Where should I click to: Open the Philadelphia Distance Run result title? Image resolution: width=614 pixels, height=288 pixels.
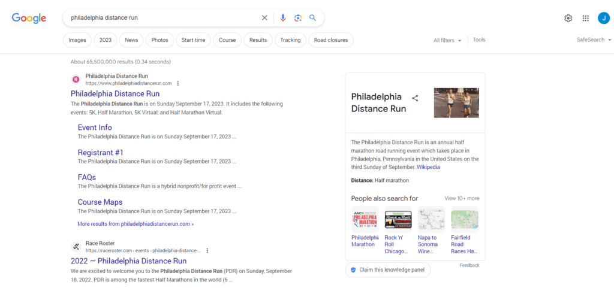(x=115, y=94)
